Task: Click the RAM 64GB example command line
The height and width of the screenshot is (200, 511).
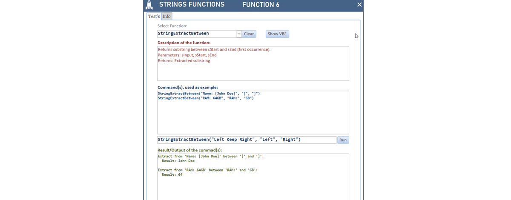Action: (206, 98)
